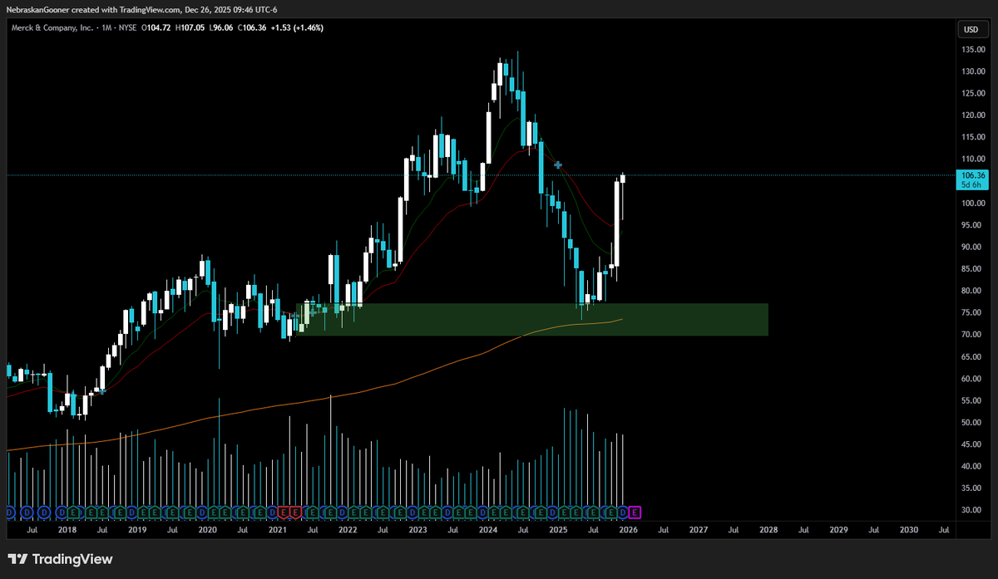998x579 pixels.
Task: Click the 30.00 price axis label
Action: (973, 510)
